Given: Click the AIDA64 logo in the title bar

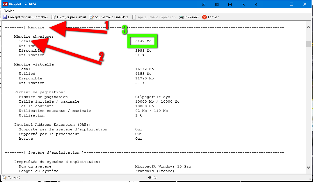Looking at the screenshot, I should [x=5, y=4].
